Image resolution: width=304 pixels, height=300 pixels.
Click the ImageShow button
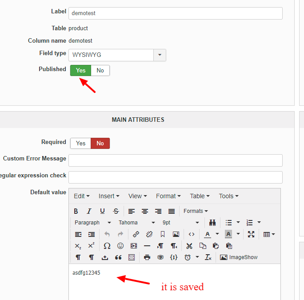pos(239,257)
